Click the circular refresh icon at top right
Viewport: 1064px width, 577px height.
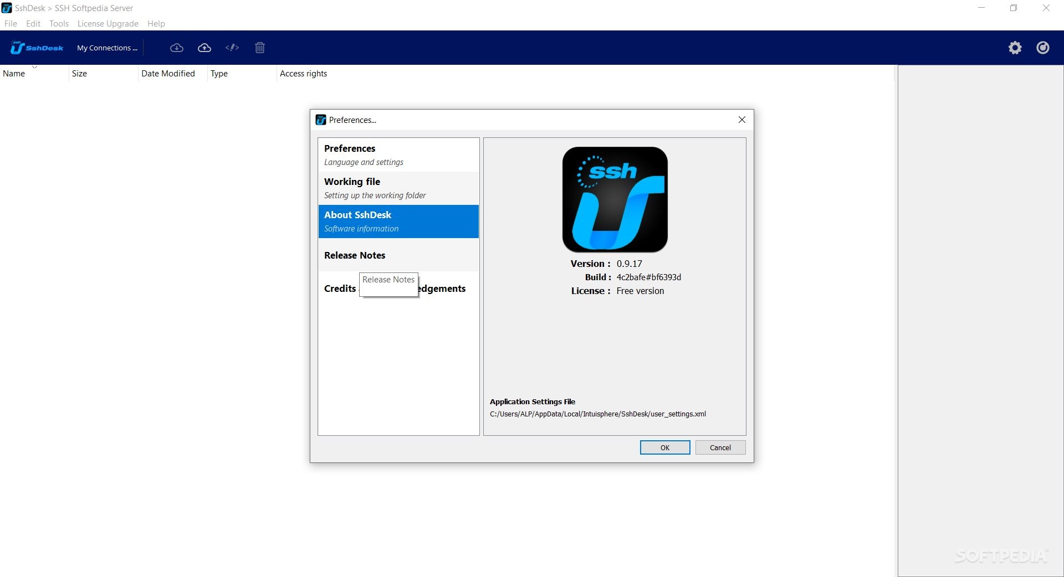click(1043, 48)
